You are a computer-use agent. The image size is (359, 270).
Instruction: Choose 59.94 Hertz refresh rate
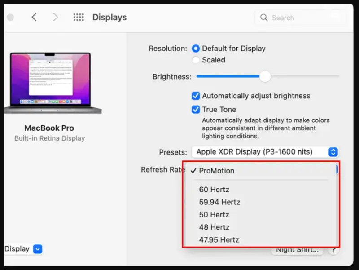261,202
